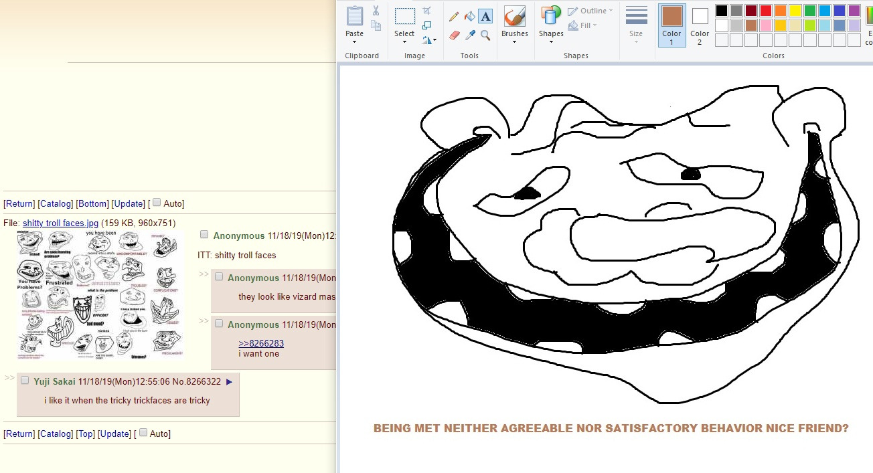Click the 'i want one' reply text
The height and width of the screenshot is (473, 873).
click(259, 353)
